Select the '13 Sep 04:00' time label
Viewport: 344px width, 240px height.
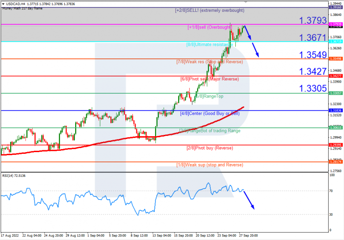coord(162,236)
